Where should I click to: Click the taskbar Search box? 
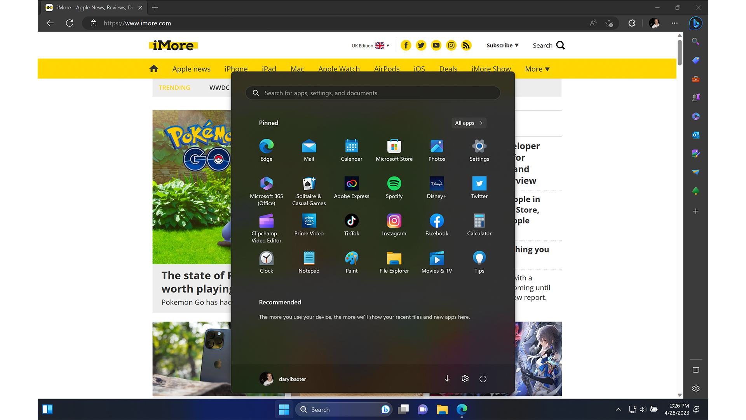[x=344, y=409]
